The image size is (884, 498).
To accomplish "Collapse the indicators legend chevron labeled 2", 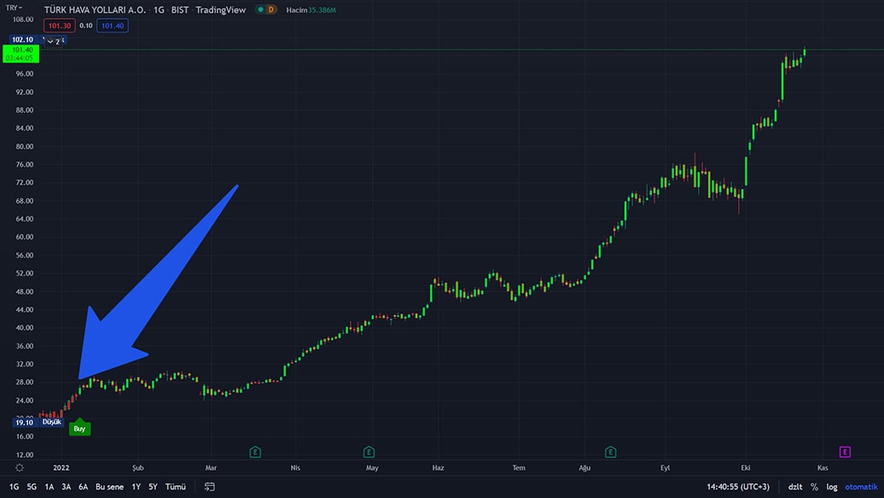I will (x=54, y=41).
